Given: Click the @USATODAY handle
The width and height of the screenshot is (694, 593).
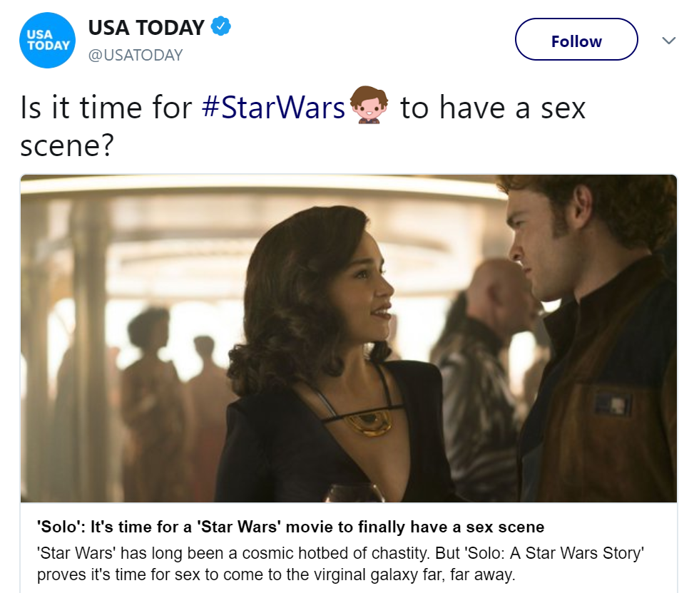Looking at the screenshot, I should 135,55.
